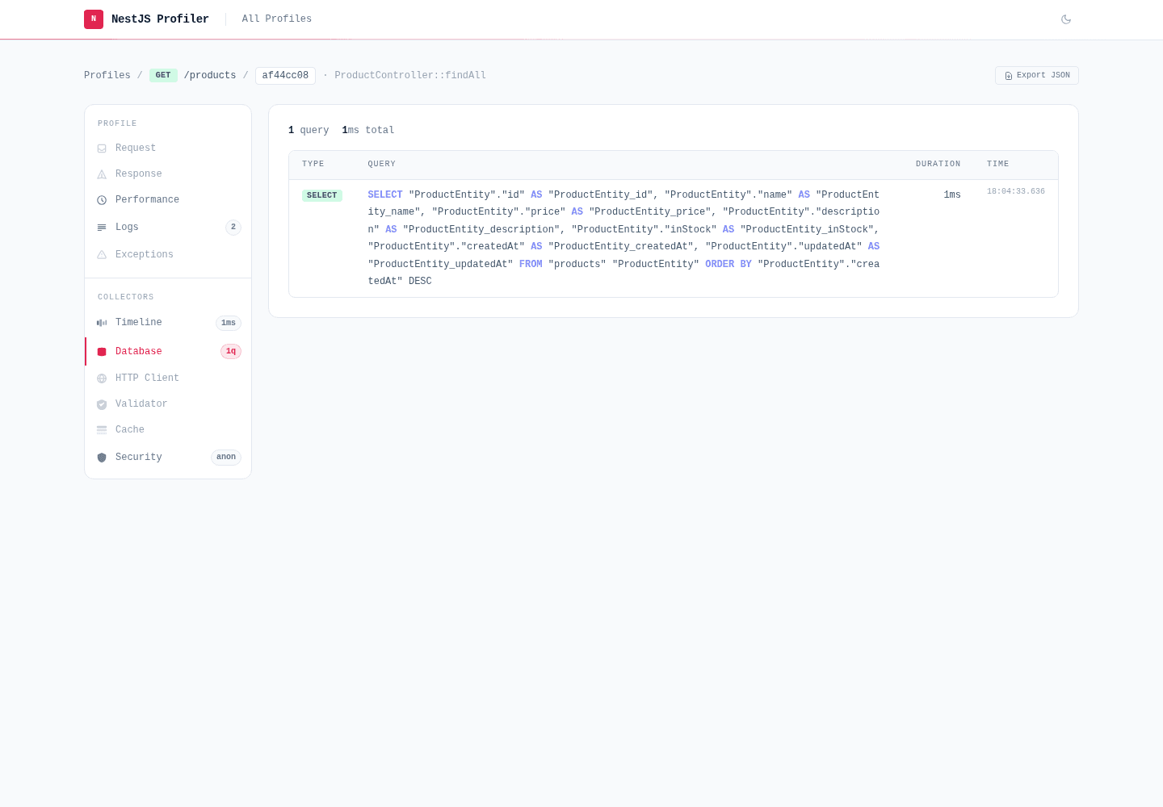Click the Request inbox icon

[102, 148]
